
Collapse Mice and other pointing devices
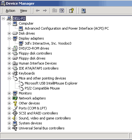tap(9, 78)
